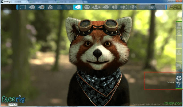Screen dimensions: 183x107
Task: Click the person with arrows icon
Action: 96,7
